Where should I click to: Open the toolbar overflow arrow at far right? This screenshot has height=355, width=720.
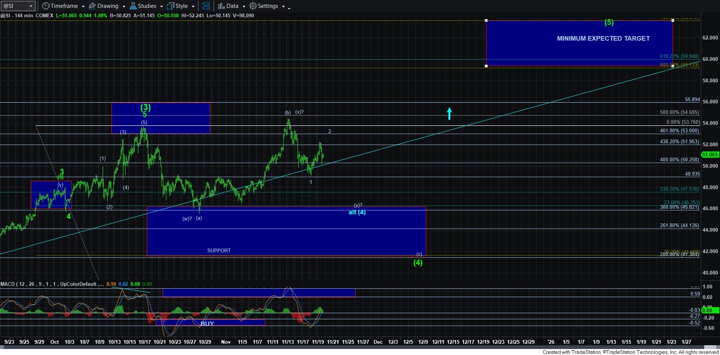click(289, 8)
